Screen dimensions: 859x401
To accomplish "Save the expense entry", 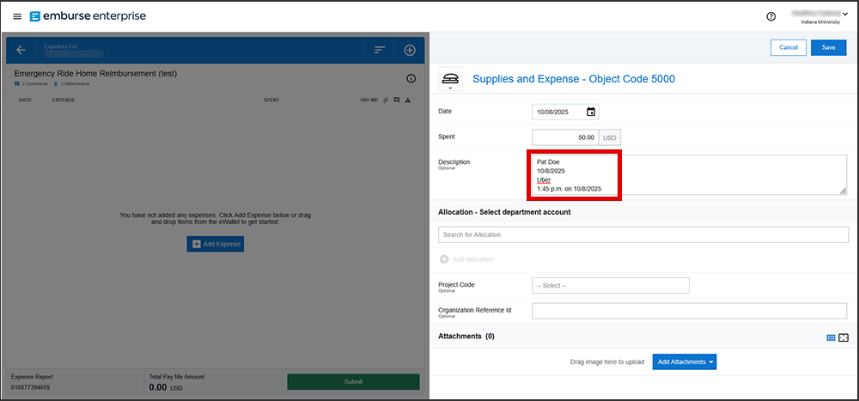I will 828,48.
